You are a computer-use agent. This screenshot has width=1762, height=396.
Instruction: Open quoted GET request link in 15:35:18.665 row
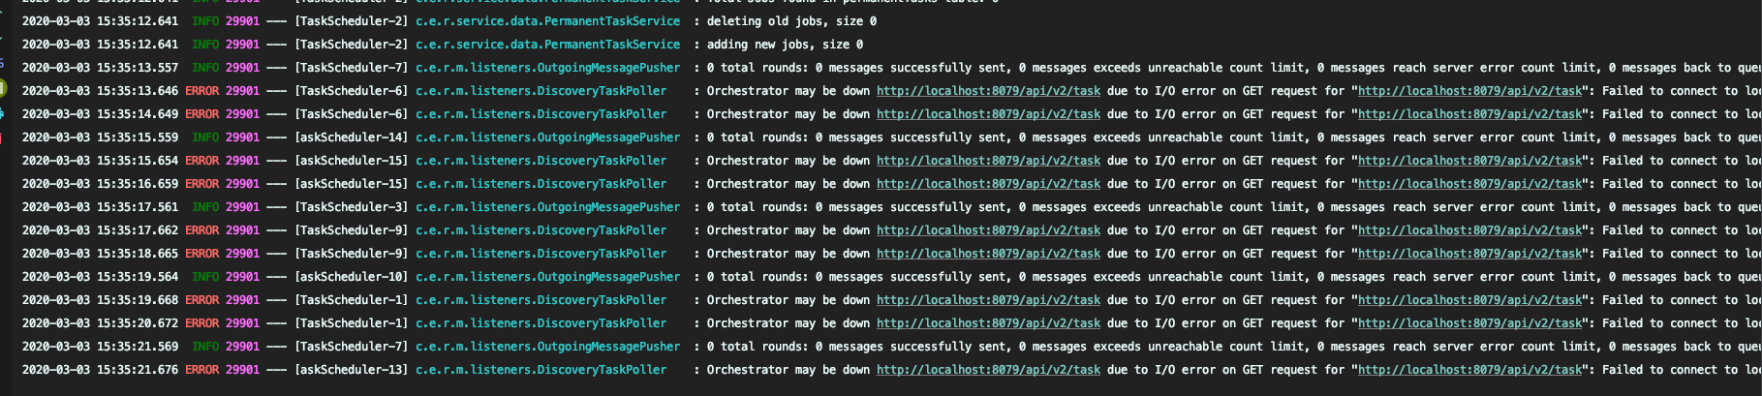pos(1469,254)
